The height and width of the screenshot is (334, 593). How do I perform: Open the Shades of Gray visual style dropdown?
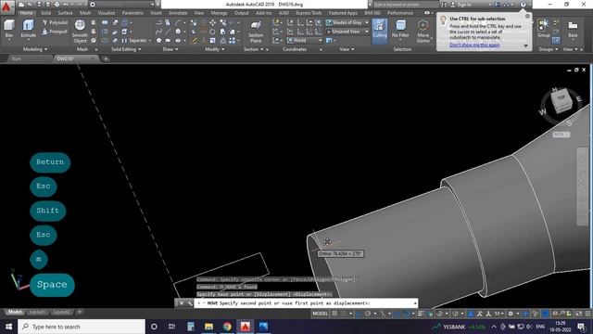(347, 22)
